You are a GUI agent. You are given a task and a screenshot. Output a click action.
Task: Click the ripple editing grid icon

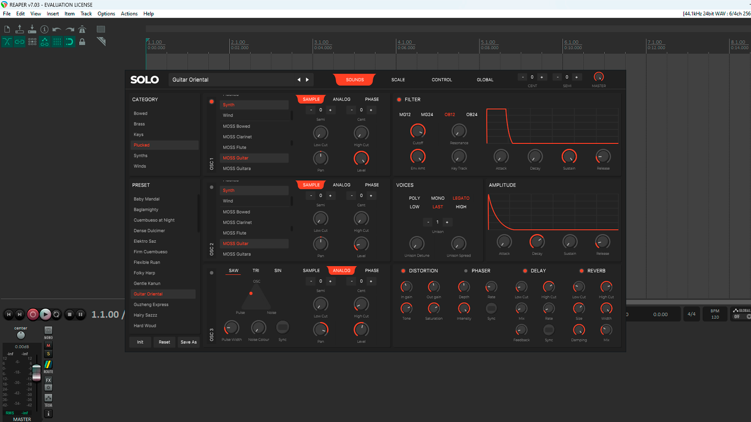pyautogui.click(x=32, y=42)
